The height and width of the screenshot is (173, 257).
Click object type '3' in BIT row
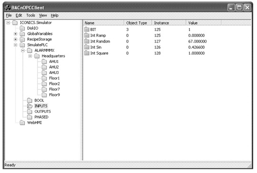[x=128, y=29]
